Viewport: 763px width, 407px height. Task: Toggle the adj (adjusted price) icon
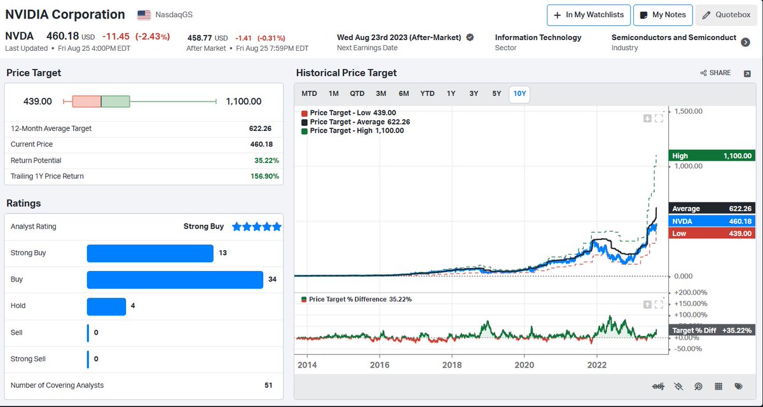click(658, 386)
